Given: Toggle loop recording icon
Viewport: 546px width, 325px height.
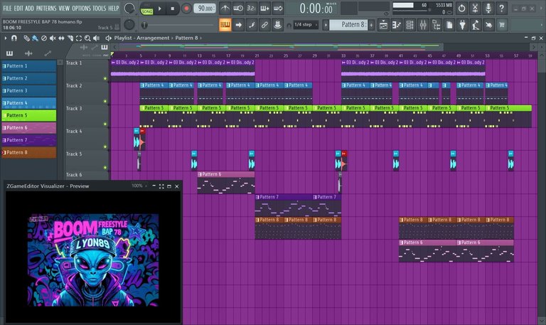Looking at the screenshot, I should click(278, 9).
